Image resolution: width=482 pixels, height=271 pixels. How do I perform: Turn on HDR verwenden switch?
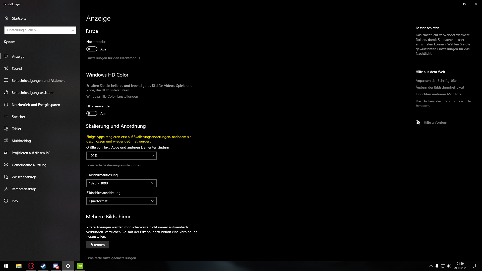[x=92, y=113]
